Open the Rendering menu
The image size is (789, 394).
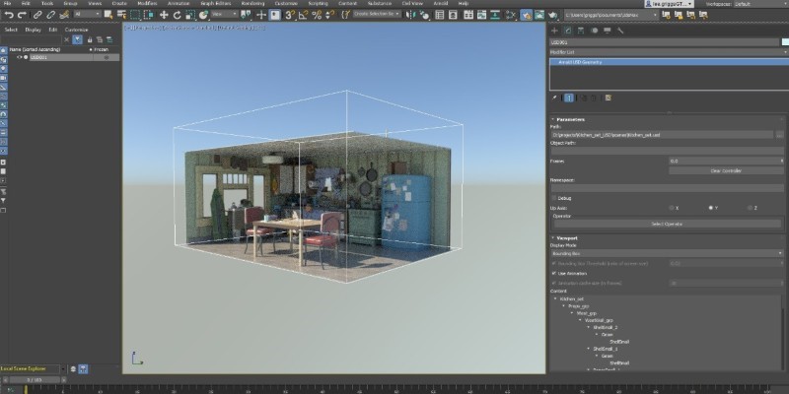tap(252, 4)
